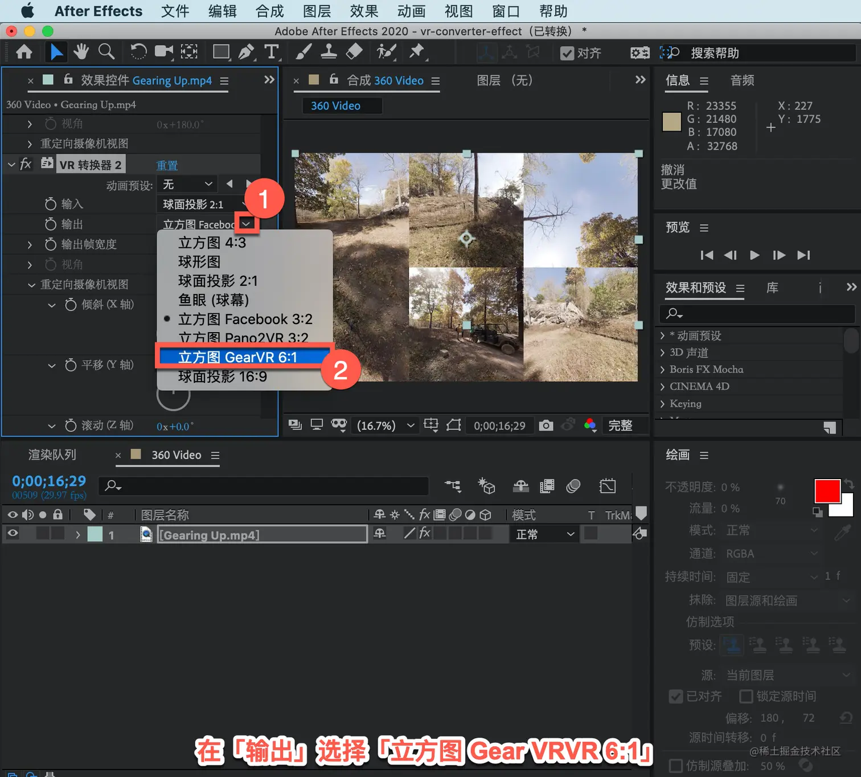Toggle stopwatch for 输出 property
This screenshot has width=861, height=777.
click(x=51, y=224)
